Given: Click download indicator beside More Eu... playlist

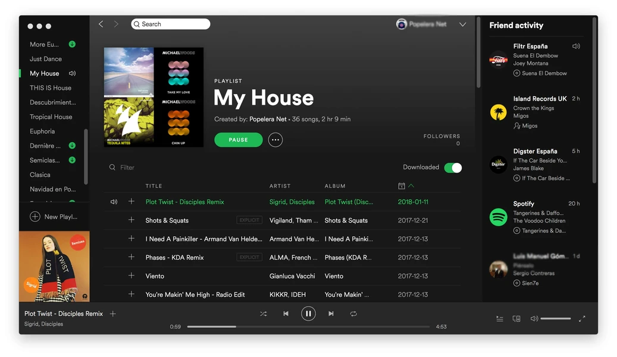Looking at the screenshot, I should [x=72, y=44].
